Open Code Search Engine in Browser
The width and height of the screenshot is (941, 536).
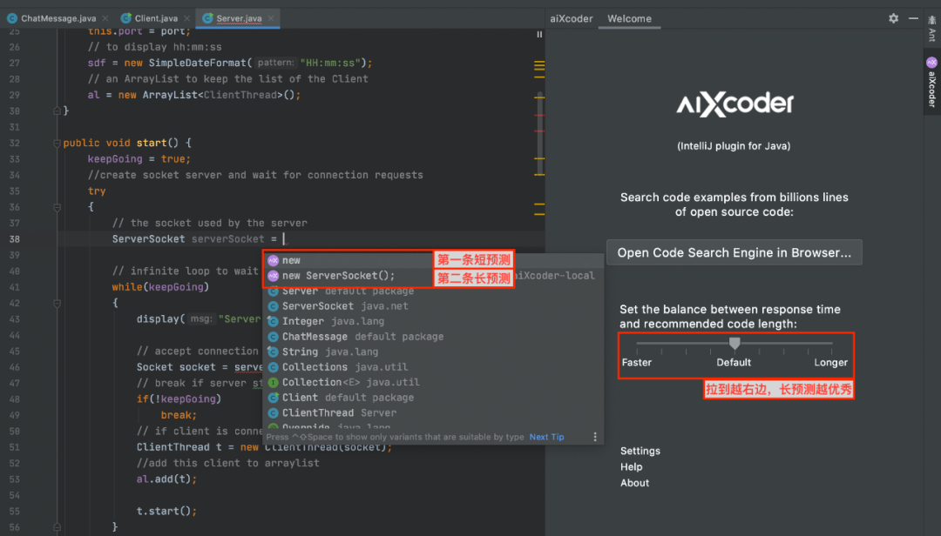tap(734, 252)
